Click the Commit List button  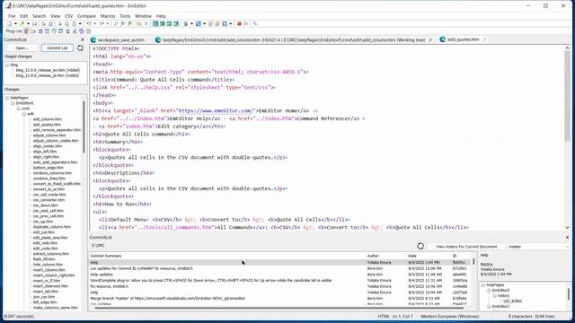click(x=57, y=48)
